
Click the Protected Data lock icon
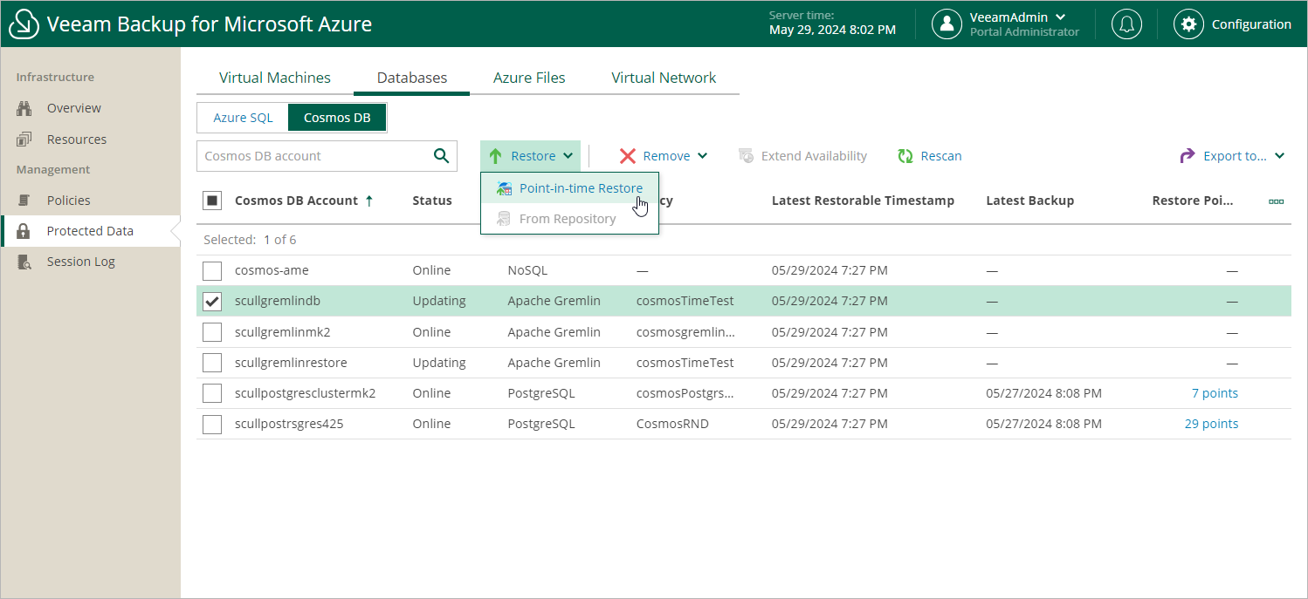click(x=24, y=231)
